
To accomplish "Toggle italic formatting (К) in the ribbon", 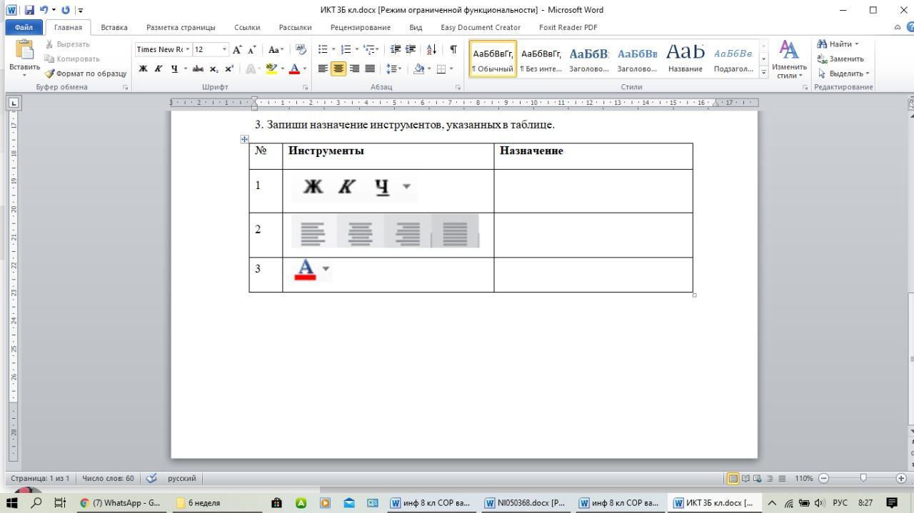I will point(158,69).
